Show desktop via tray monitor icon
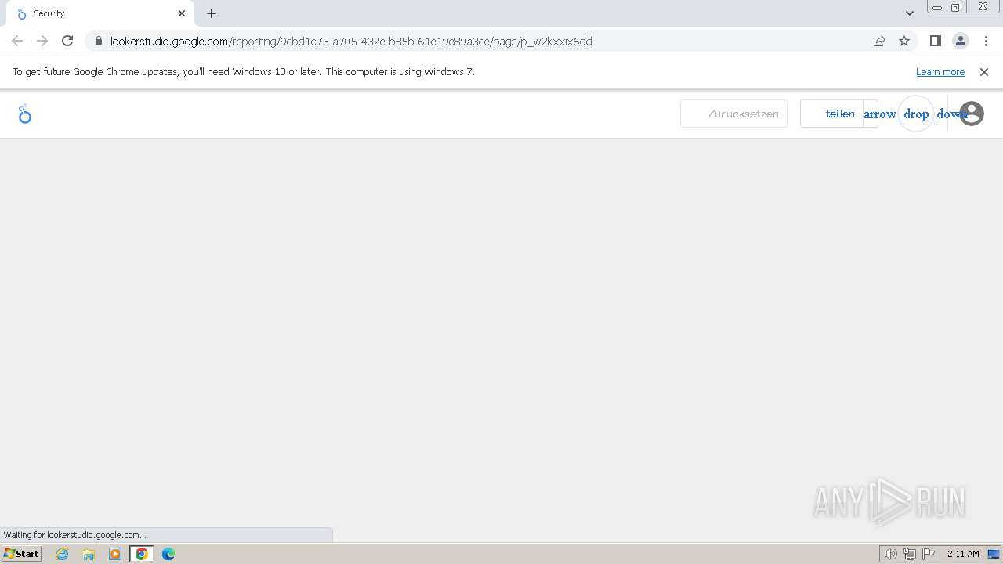 (994, 554)
